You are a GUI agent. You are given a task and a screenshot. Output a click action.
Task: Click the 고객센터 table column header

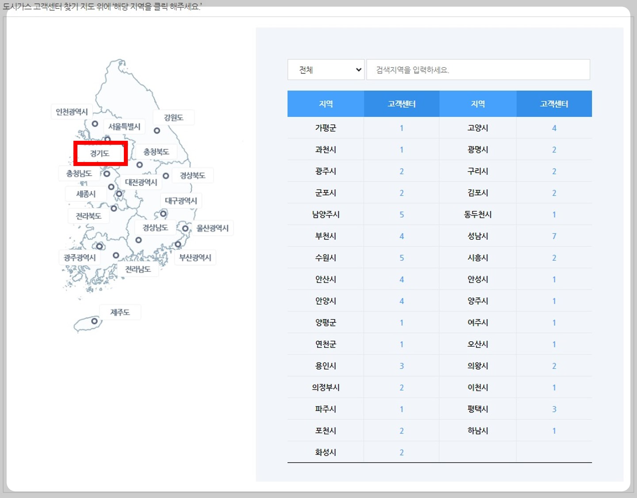click(x=401, y=104)
